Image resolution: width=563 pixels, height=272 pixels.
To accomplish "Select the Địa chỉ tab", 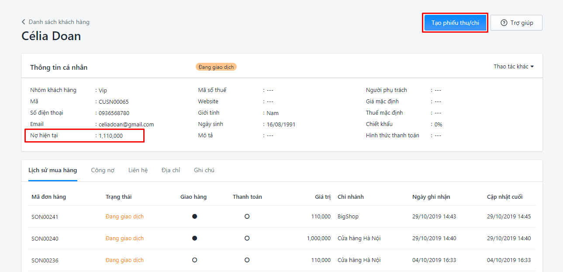I will (171, 170).
